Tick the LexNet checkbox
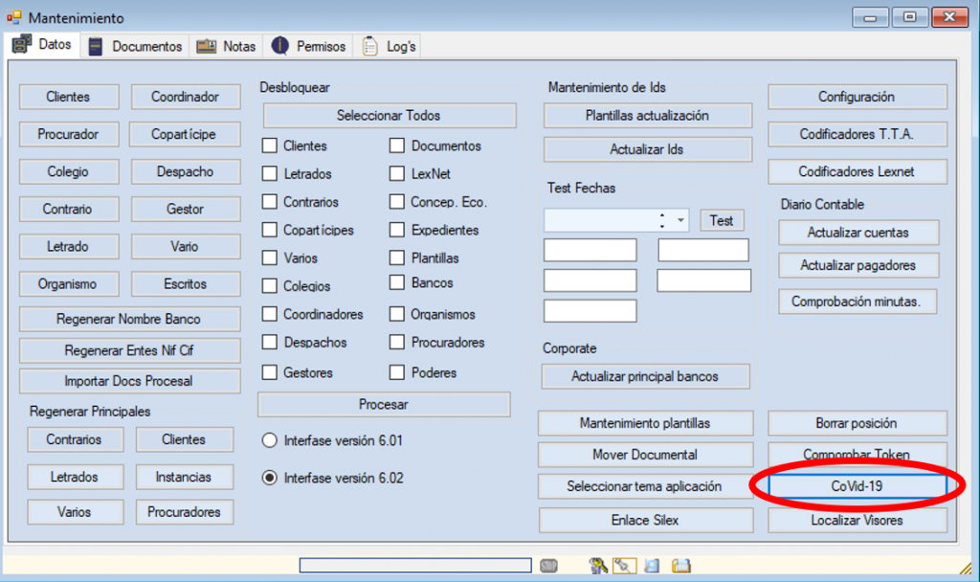Image resolution: width=980 pixels, height=582 pixels. 397,174
